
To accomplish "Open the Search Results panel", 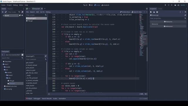I will click(x=47, y=98).
